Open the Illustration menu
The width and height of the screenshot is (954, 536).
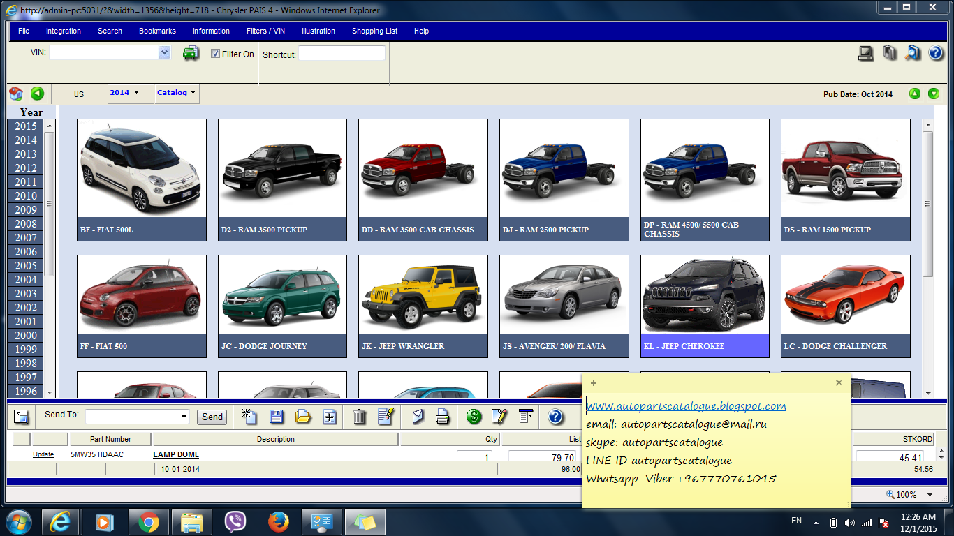coord(318,31)
